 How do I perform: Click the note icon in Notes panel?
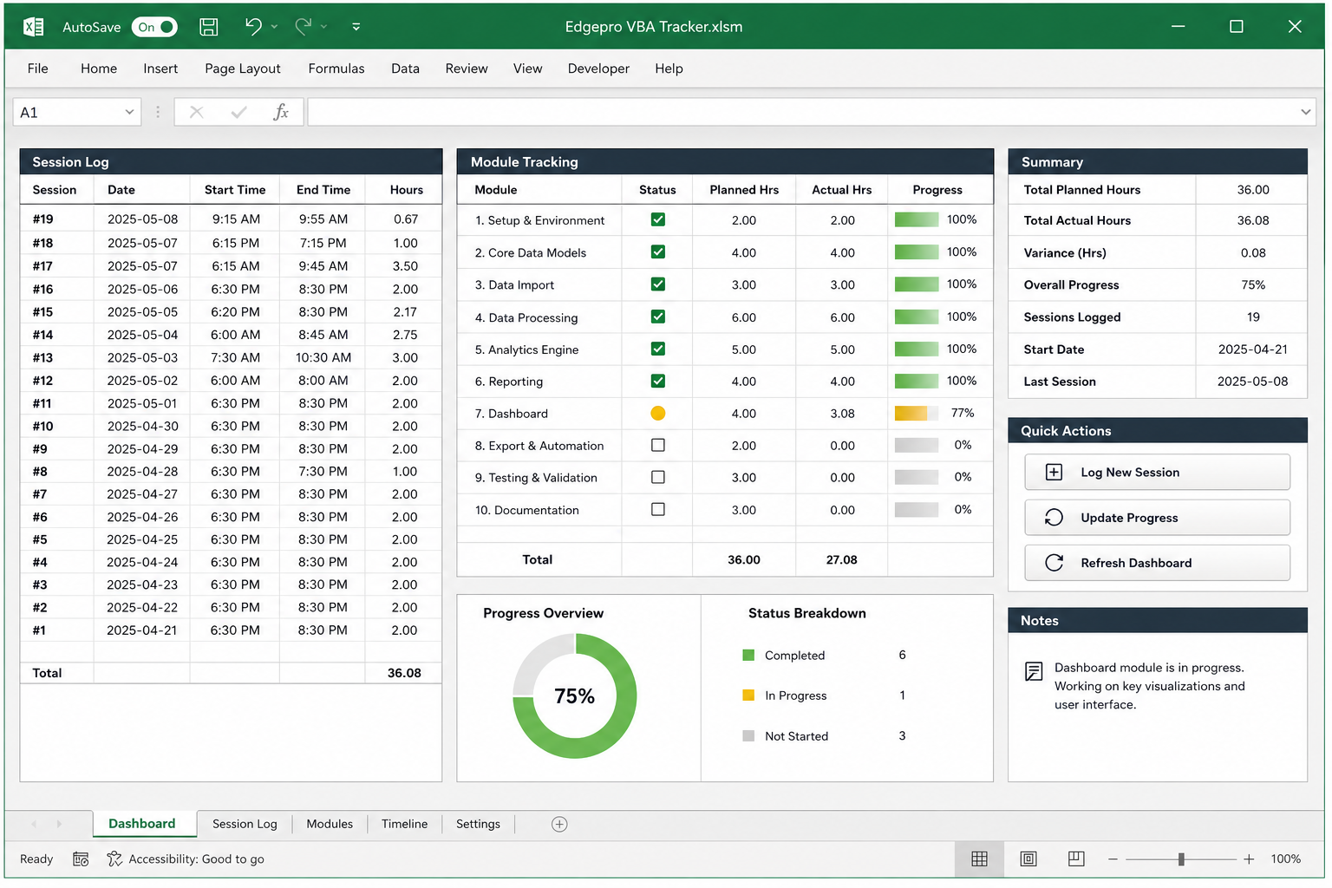pos(1034,671)
